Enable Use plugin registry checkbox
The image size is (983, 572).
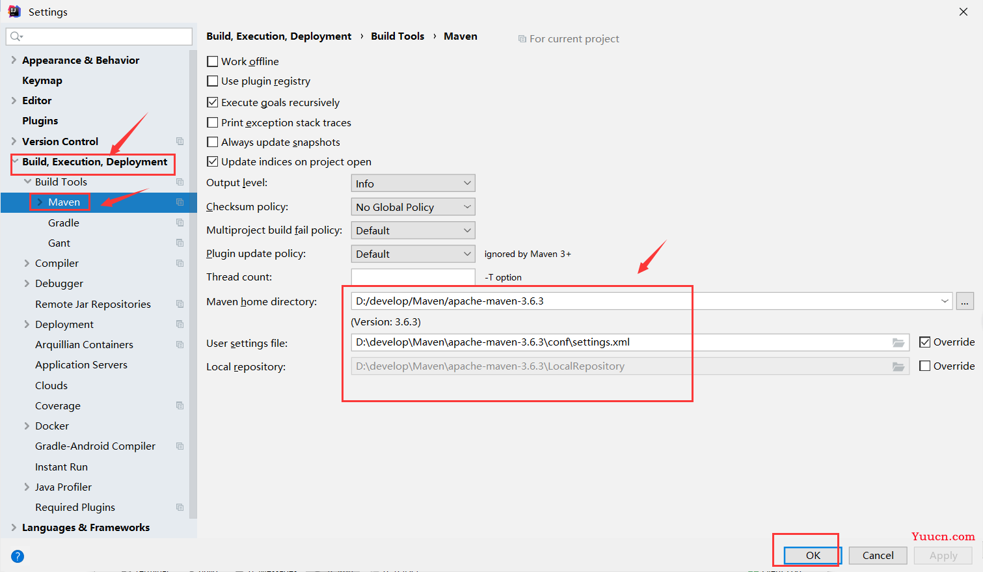point(212,81)
